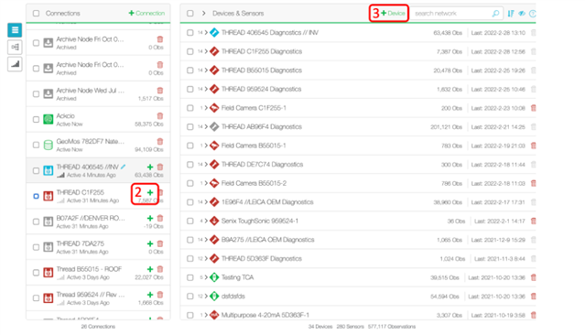Image resolution: width=585 pixels, height=335 pixels.
Task: Delete Field Camera C1F255-1 device
Action: 534,108
